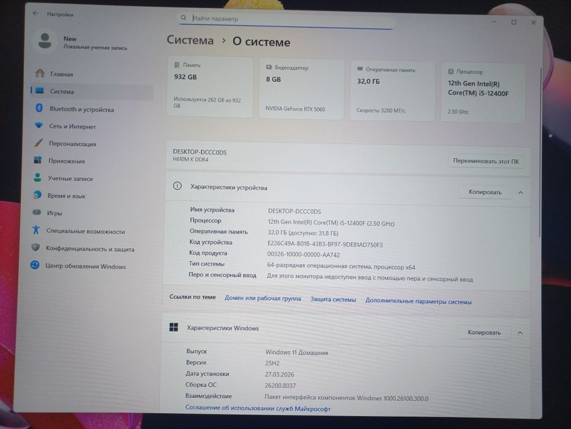
Task: Click the NVIDIA GeForce RTX 5060 text
Action: point(295,108)
